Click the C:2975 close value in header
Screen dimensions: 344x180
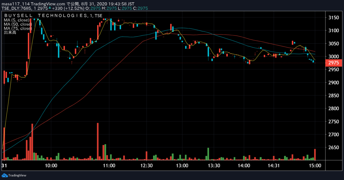[x=140, y=8]
